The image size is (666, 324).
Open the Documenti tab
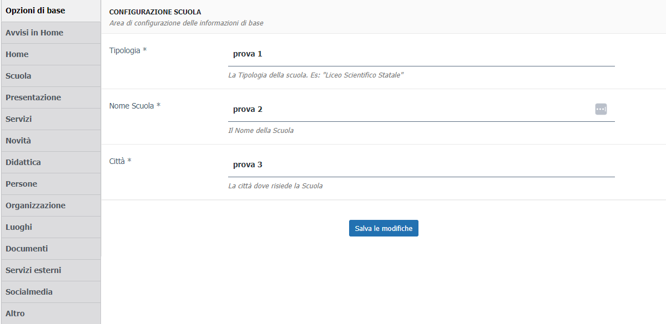click(x=51, y=249)
